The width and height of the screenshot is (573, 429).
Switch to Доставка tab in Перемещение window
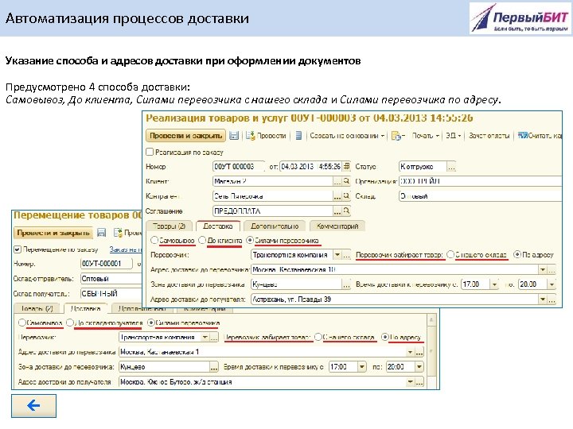(x=85, y=308)
